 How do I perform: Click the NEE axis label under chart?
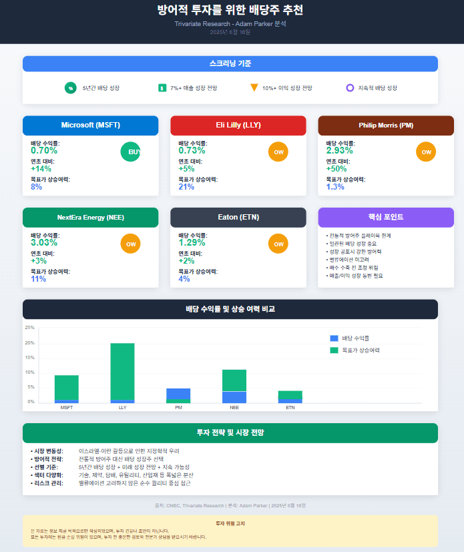point(234,408)
